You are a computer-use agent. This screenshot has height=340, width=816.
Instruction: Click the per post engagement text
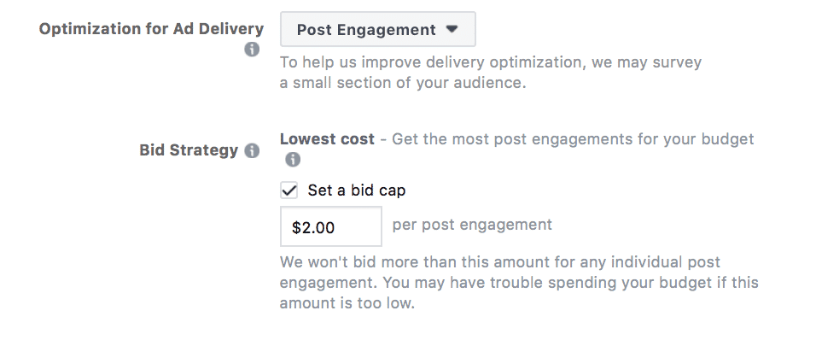tap(472, 225)
